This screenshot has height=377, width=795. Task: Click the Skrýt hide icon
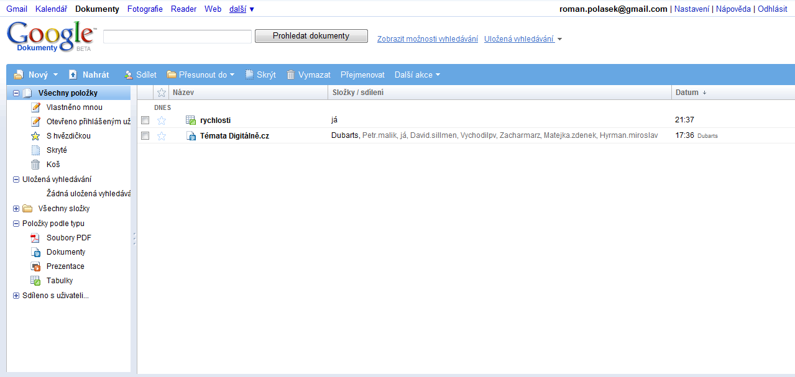(x=249, y=75)
